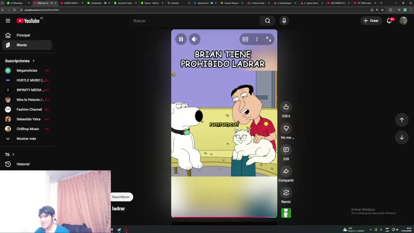Image resolution: width=414 pixels, height=233 pixels.
Task: Open the taskbar clock and date
Action: coord(407,230)
